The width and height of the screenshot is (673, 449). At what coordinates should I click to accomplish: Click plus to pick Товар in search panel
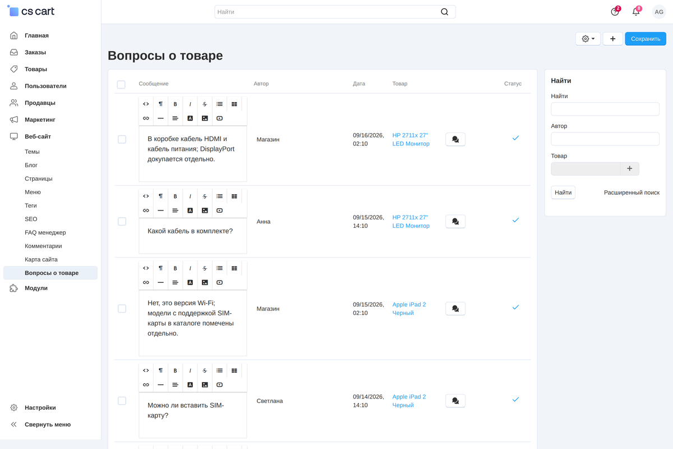[x=629, y=168]
